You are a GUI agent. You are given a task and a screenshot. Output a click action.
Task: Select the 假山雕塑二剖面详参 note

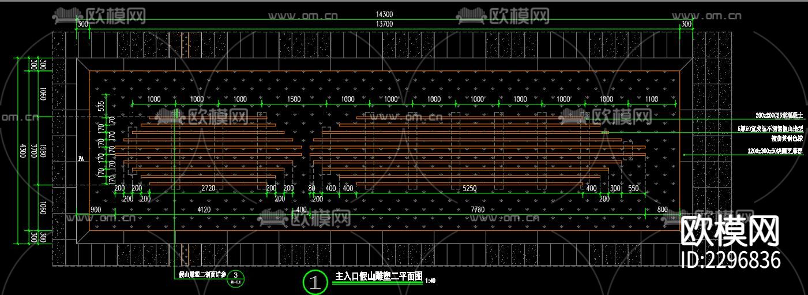[202, 274]
